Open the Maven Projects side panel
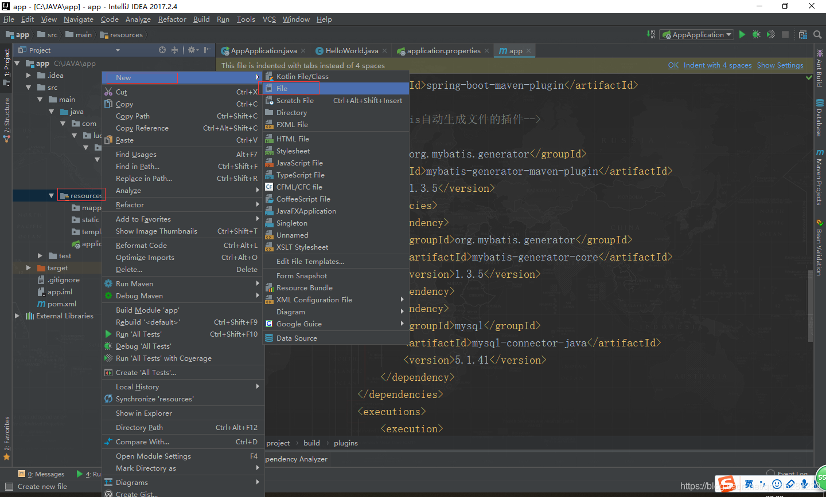Image resolution: width=826 pixels, height=497 pixels. (820, 178)
